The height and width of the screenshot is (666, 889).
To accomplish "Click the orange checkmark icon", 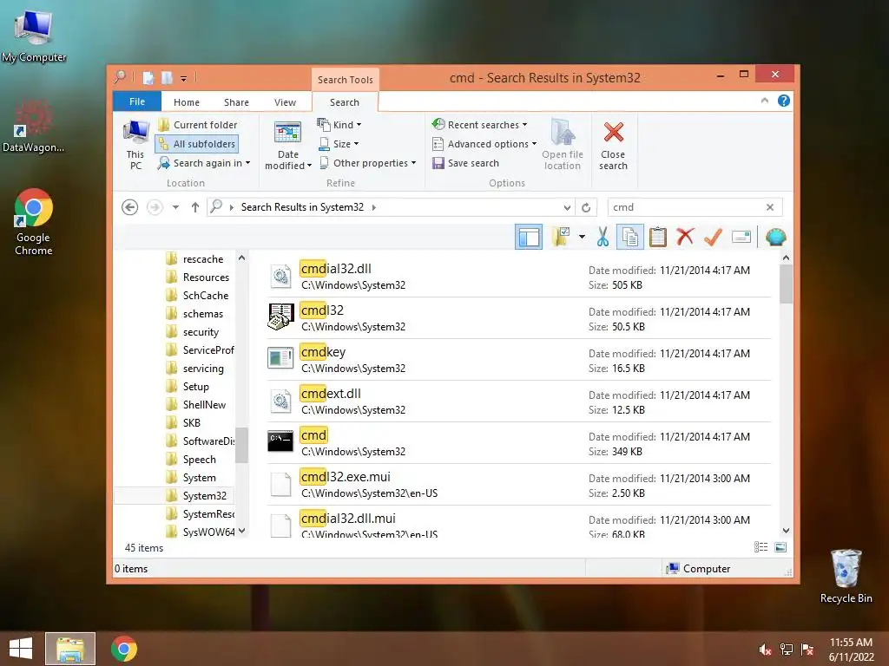I will [713, 238].
